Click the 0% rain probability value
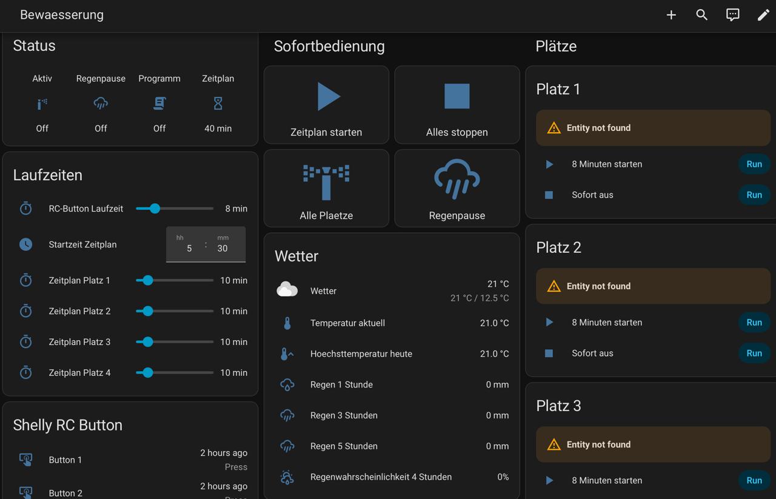Screen dimensions: 776x499 point(503,477)
